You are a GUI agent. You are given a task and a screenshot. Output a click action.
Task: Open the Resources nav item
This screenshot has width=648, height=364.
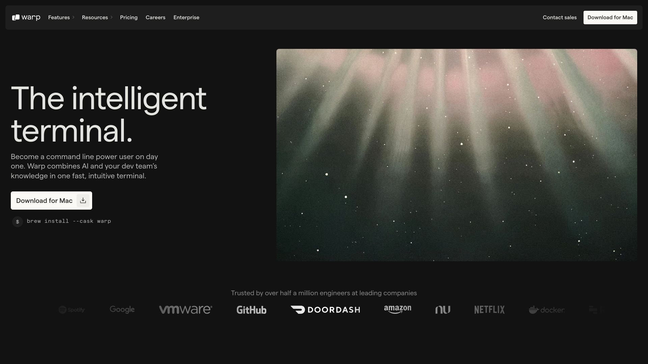[95, 18]
